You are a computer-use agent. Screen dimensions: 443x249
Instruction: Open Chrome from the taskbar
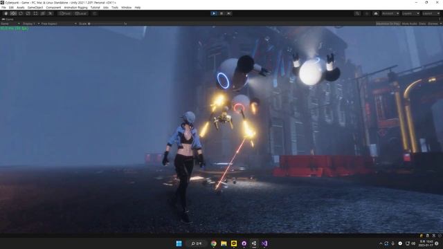214,243
